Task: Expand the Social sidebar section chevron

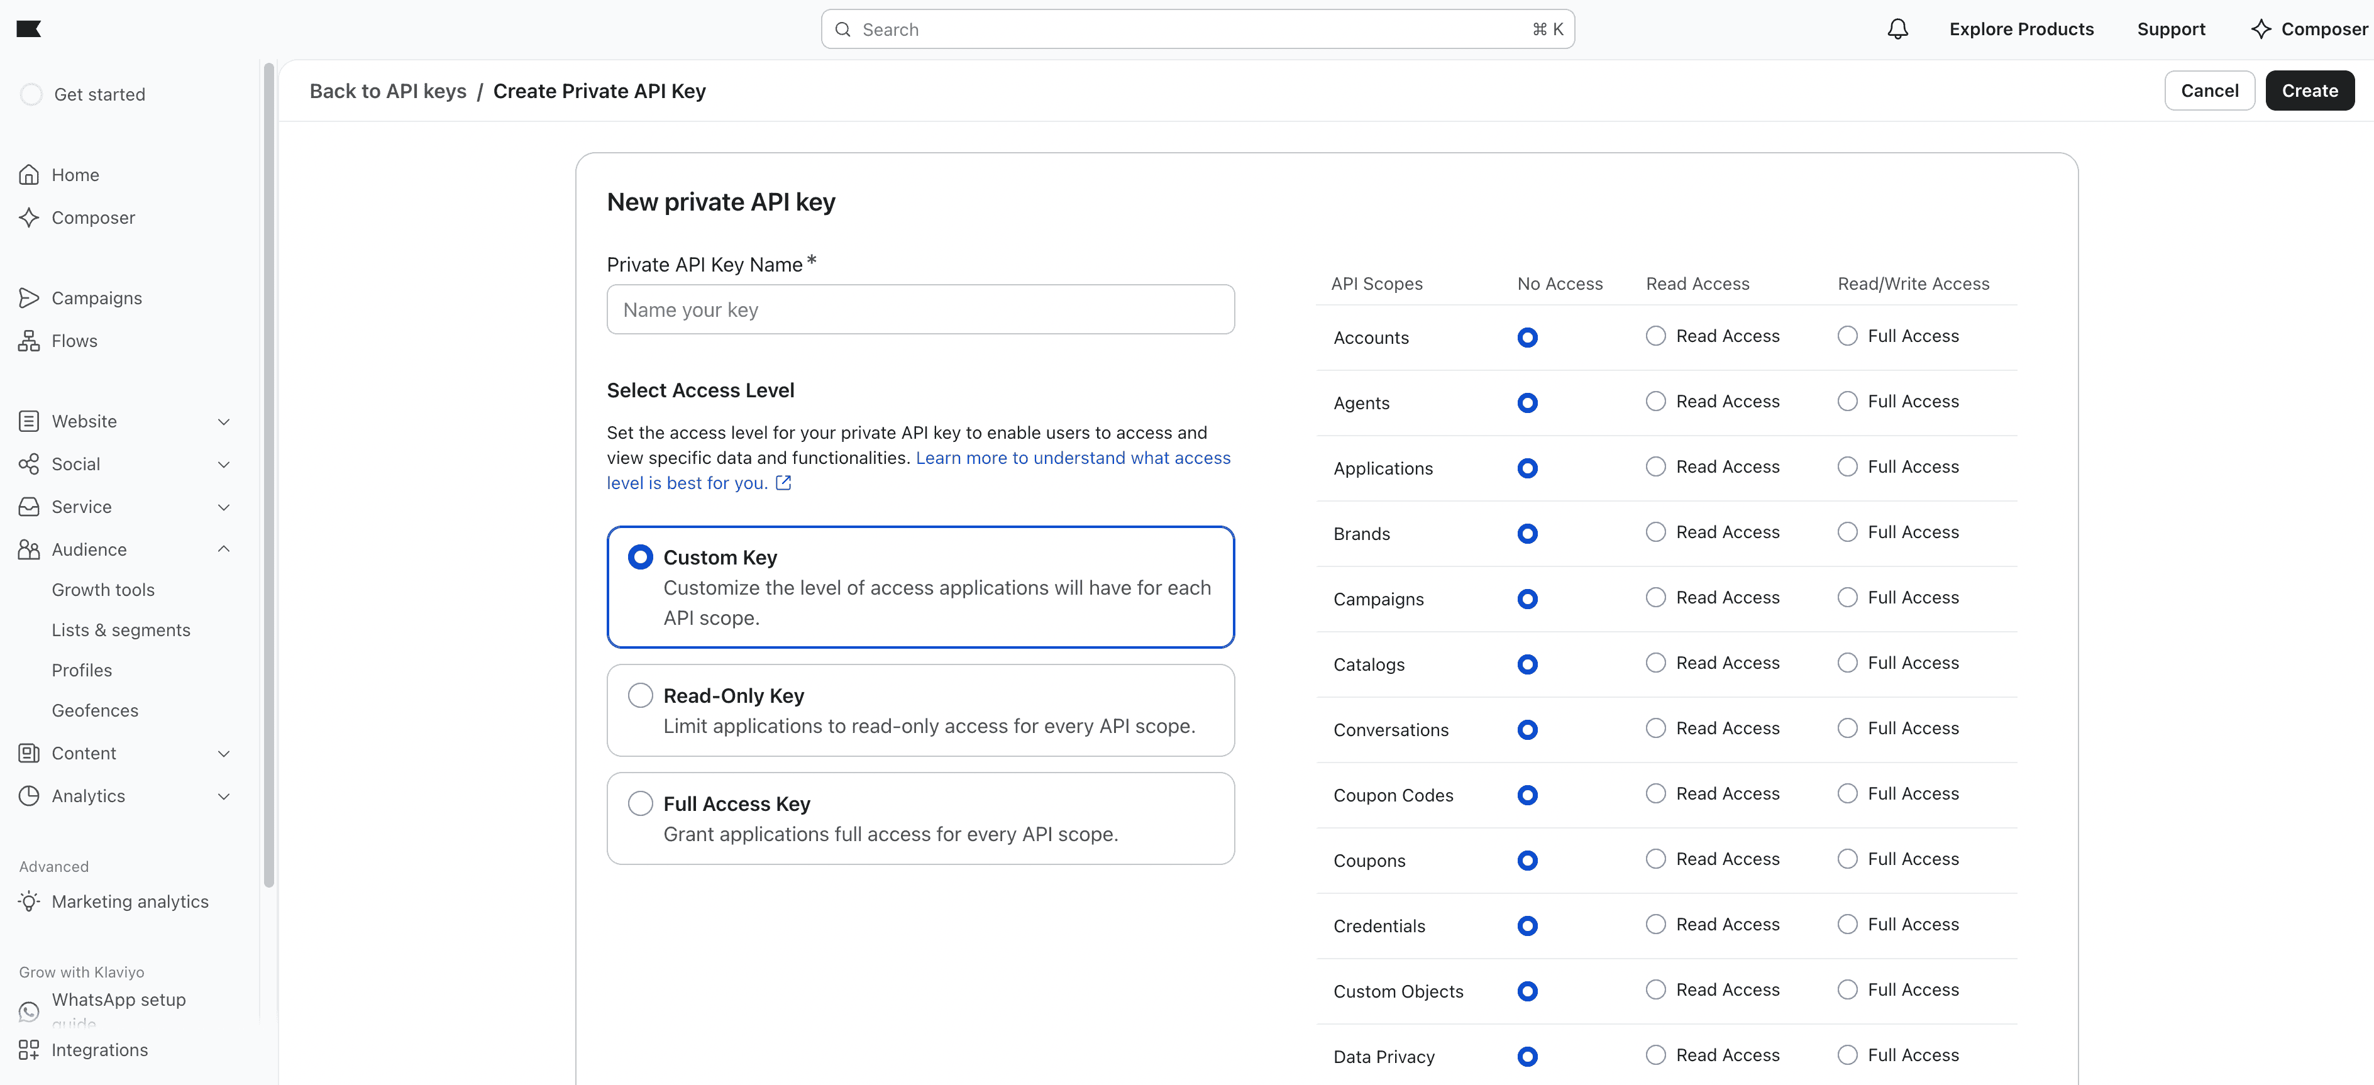Action: [224, 464]
